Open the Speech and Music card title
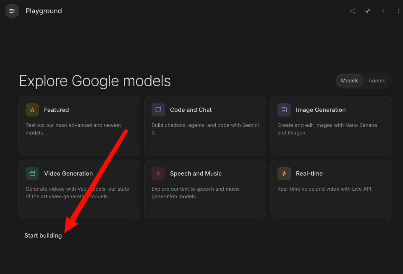Viewport: 403px width, 274px height. click(x=196, y=173)
